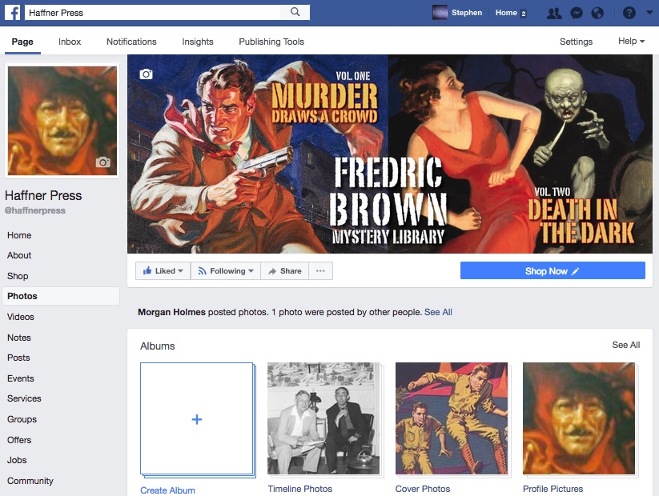
Task: Open the account menu arrow in top bar
Action: click(649, 13)
